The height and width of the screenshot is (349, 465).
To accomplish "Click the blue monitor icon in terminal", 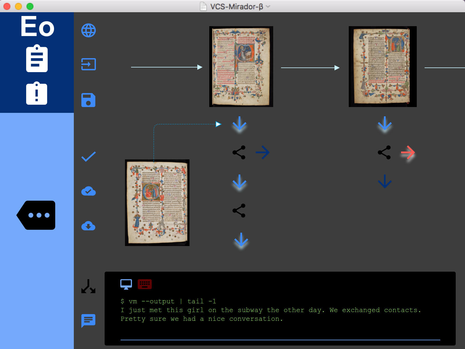I will pyautogui.click(x=126, y=284).
